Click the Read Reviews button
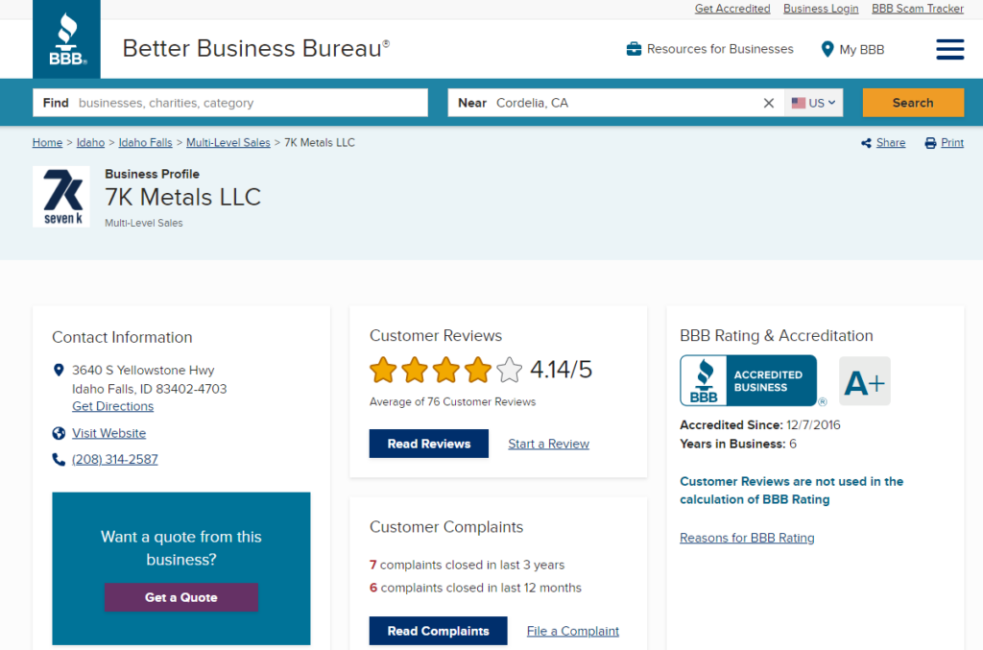Viewport: 983px width, 650px height. 429,444
